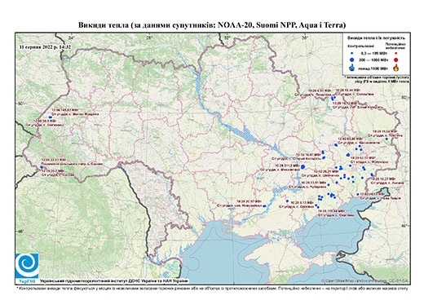
Task: Click the orange flame legend icon
Action: [396, 68]
